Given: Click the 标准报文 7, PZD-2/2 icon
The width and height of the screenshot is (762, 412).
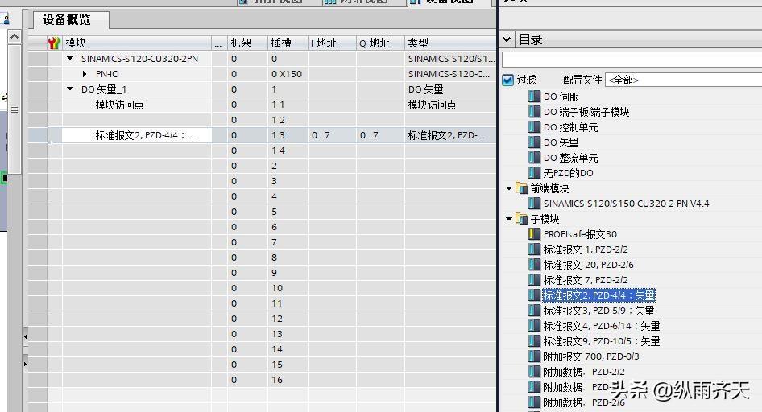Looking at the screenshot, I should coord(534,280).
